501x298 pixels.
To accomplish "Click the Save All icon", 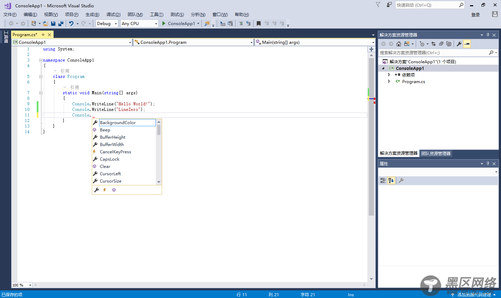I will click(x=61, y=24).
